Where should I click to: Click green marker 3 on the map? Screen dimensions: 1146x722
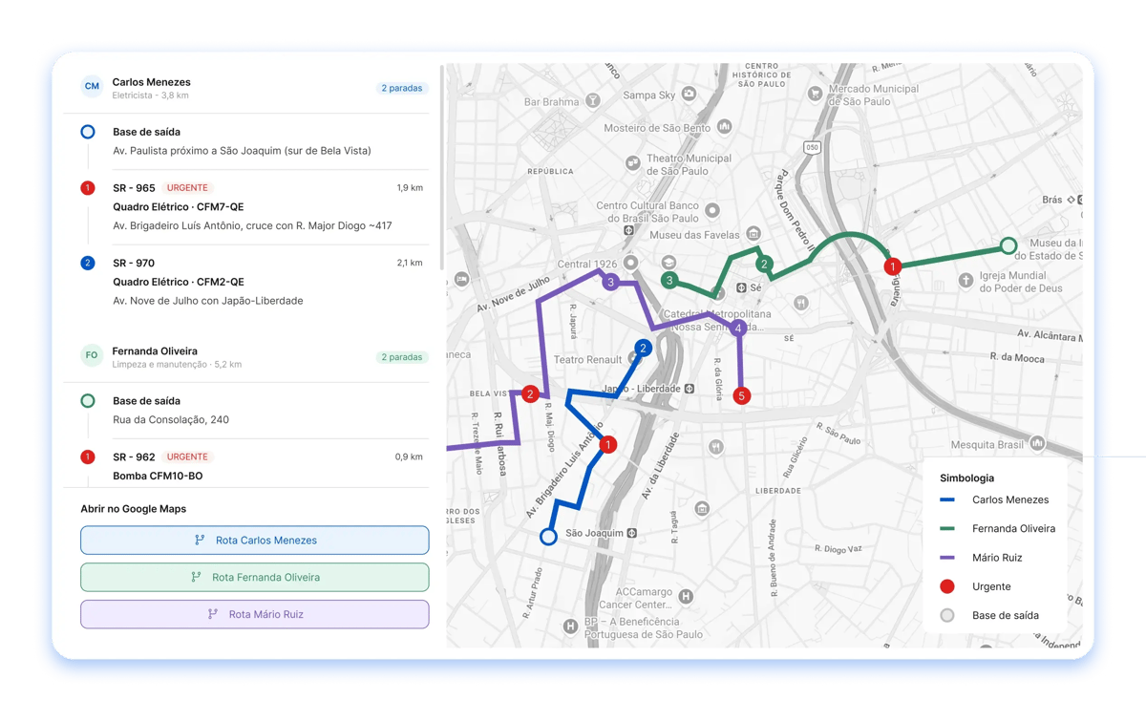click(669, 281)
